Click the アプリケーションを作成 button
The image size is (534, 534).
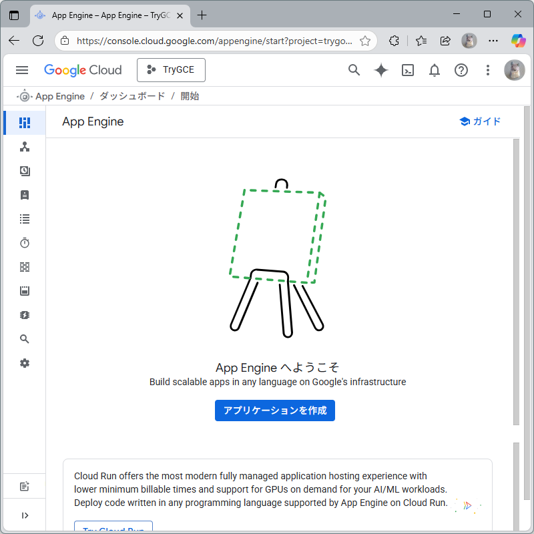[x=275, y=411]
